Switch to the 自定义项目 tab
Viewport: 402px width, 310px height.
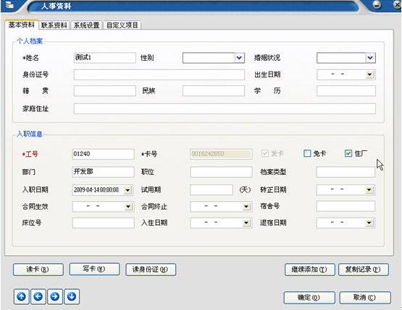[x=122, y=25]
